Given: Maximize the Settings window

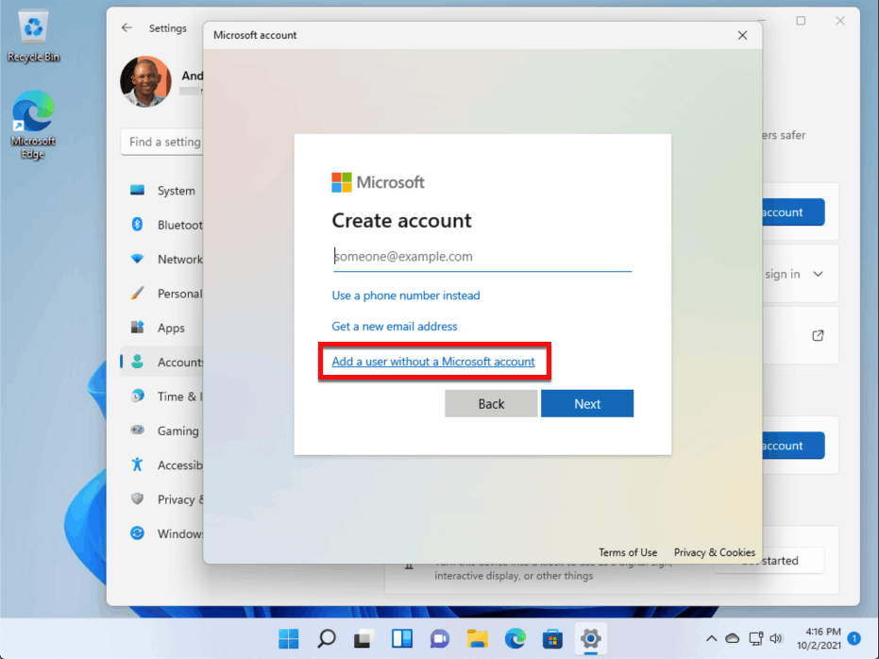Looking at the screenshot, I should pos(801,21).
